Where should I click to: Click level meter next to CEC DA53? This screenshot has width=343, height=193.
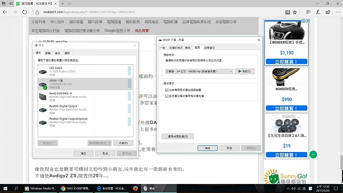point(129,71)
